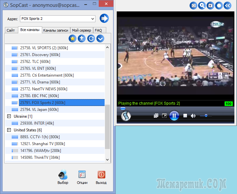The width and height of the screenshot is (237, 194).
Task: Stop the video playback
Action: (x=185, y=116)
